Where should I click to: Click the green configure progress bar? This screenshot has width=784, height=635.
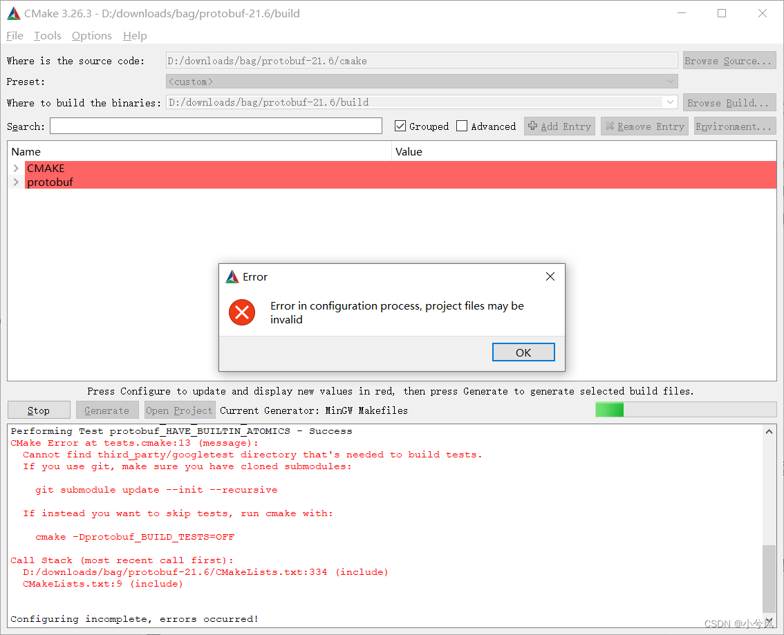[x=686, y=410]
